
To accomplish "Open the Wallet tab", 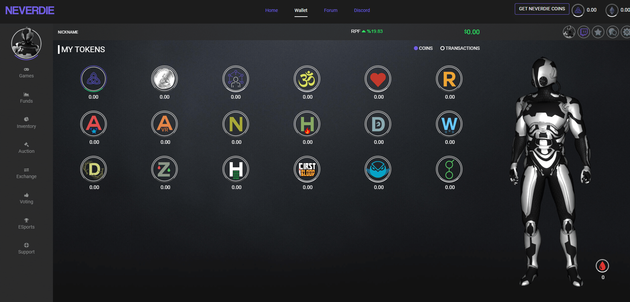I will click(x=301, y=10).
